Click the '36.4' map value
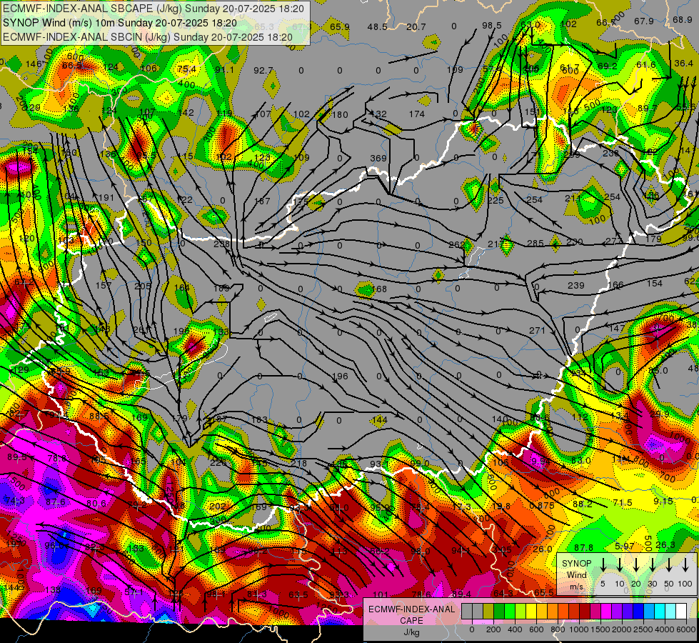The image size is (699, 643). point(683,64)
